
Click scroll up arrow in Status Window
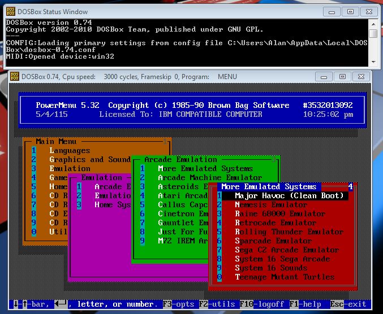pos(373,24)
